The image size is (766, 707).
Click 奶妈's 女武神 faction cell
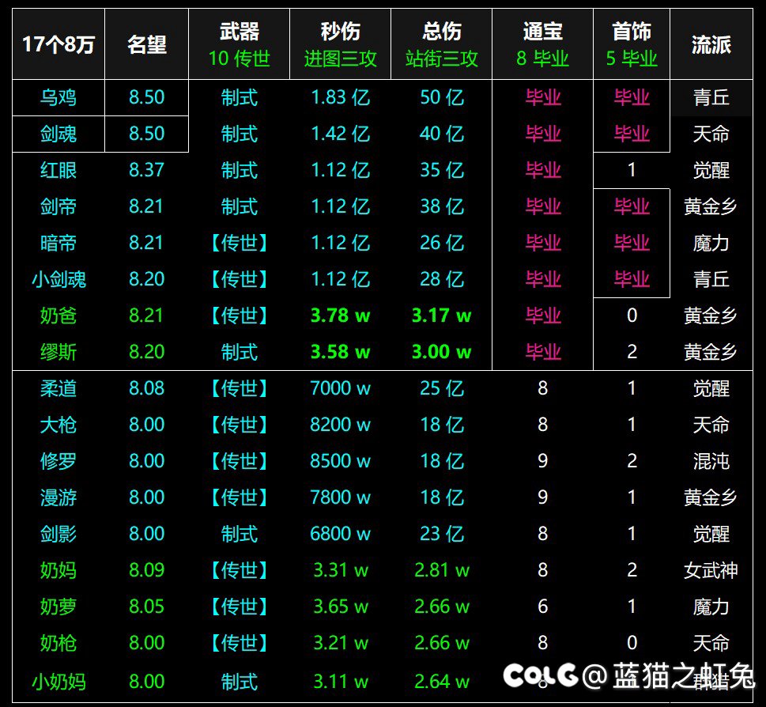point(711,570)
